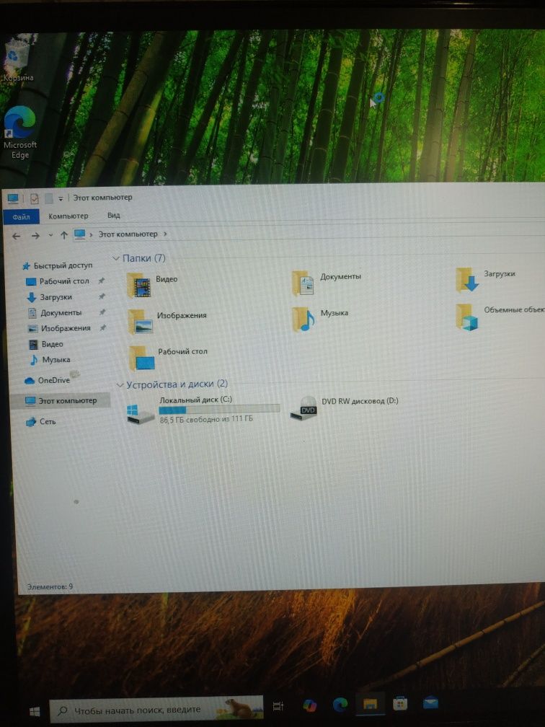Click the pin icon beside Загрузки
The width and height of the screenshot is (545, 727).
coord(102,296)
